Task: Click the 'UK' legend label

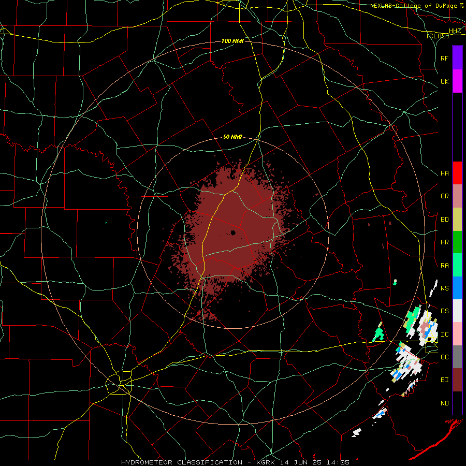Action: [x=445, y=81]
